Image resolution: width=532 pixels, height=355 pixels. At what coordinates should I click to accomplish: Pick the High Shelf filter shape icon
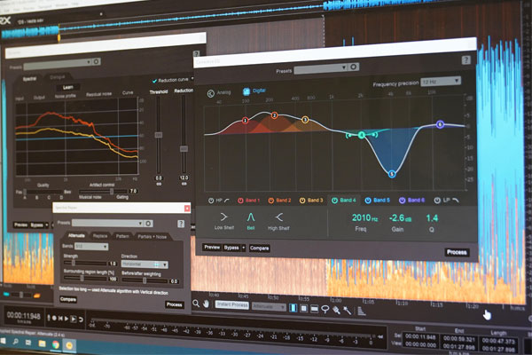pyautogui.click(x=280, y=216)
